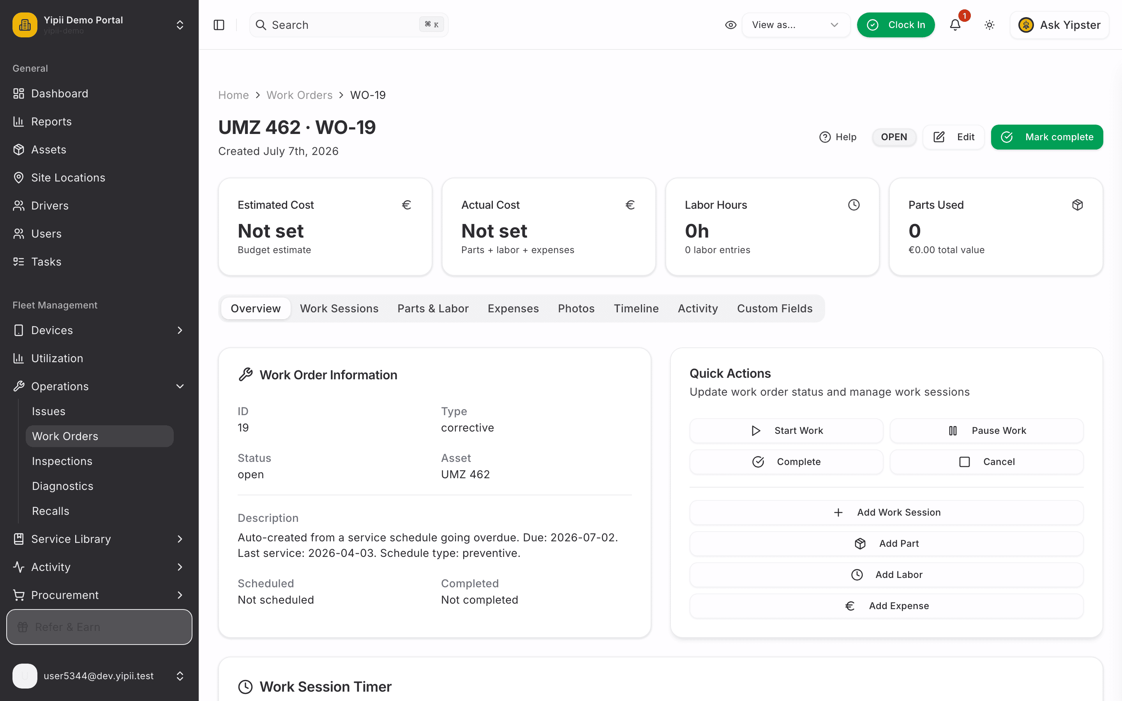This screenshot has width=1122, height=701.
Task: Open Diagnostics under Operations
Action: (x=99, y=486)
